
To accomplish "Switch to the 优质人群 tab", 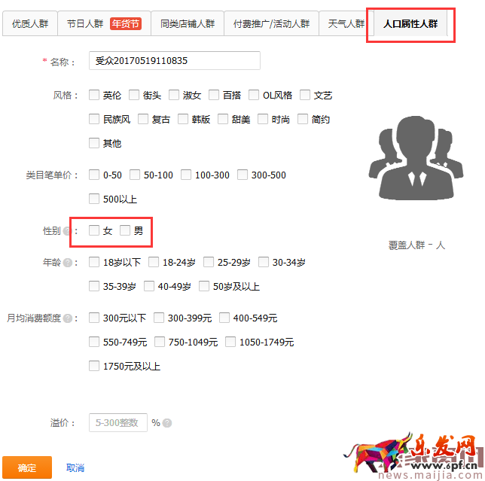I will [29, 24].
